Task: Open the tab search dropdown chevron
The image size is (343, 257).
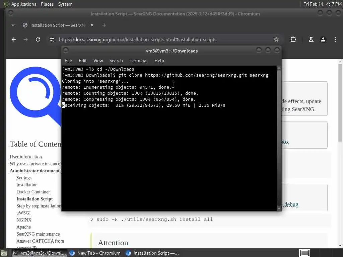Action: [x=13, y=25]
